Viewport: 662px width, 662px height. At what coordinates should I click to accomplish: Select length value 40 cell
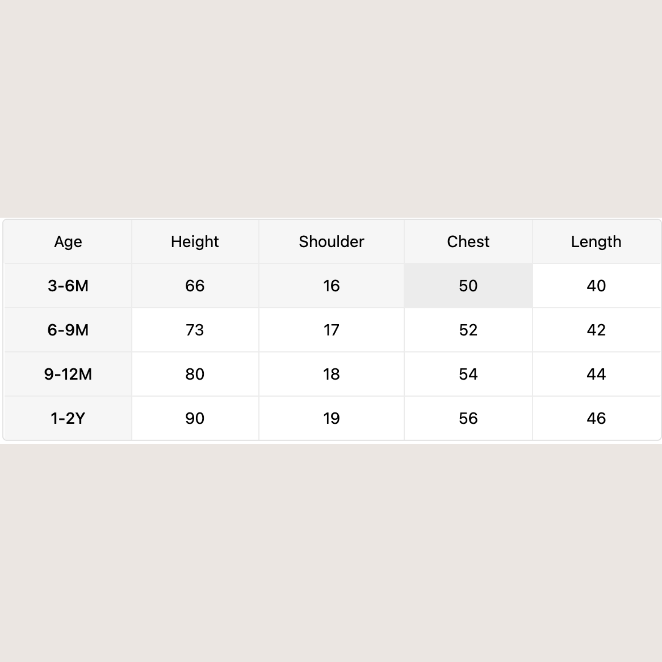point(596,286)
